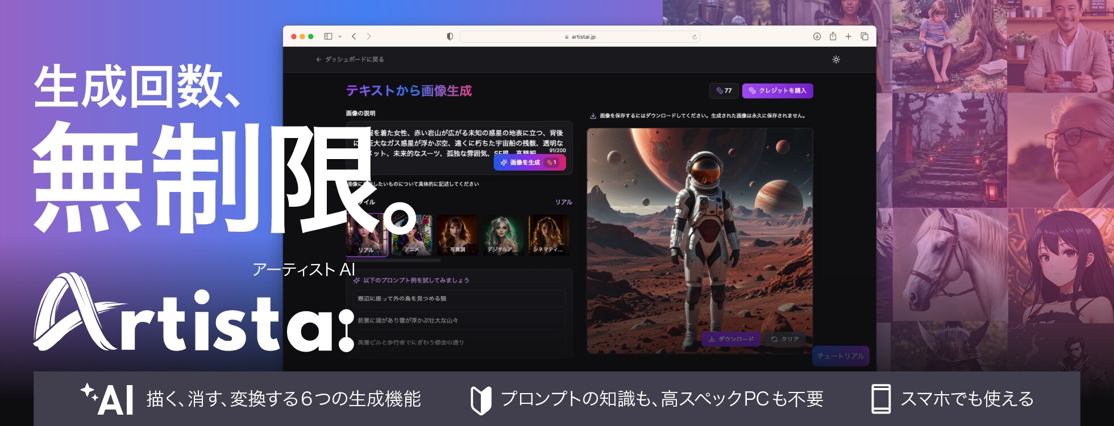
Task: Show Safari downloads icon
Action: pos(817,36)
